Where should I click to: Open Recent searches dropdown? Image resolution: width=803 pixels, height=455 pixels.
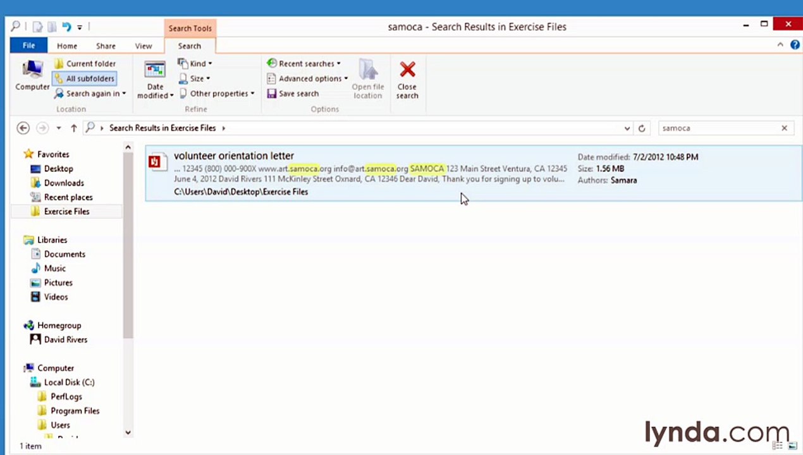coord(303,63)
